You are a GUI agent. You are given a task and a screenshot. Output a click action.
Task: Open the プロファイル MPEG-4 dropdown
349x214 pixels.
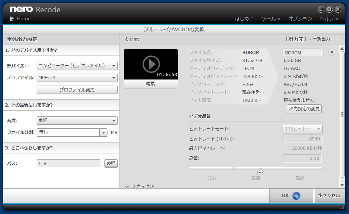pyautogui.click(x=77, y=78)
